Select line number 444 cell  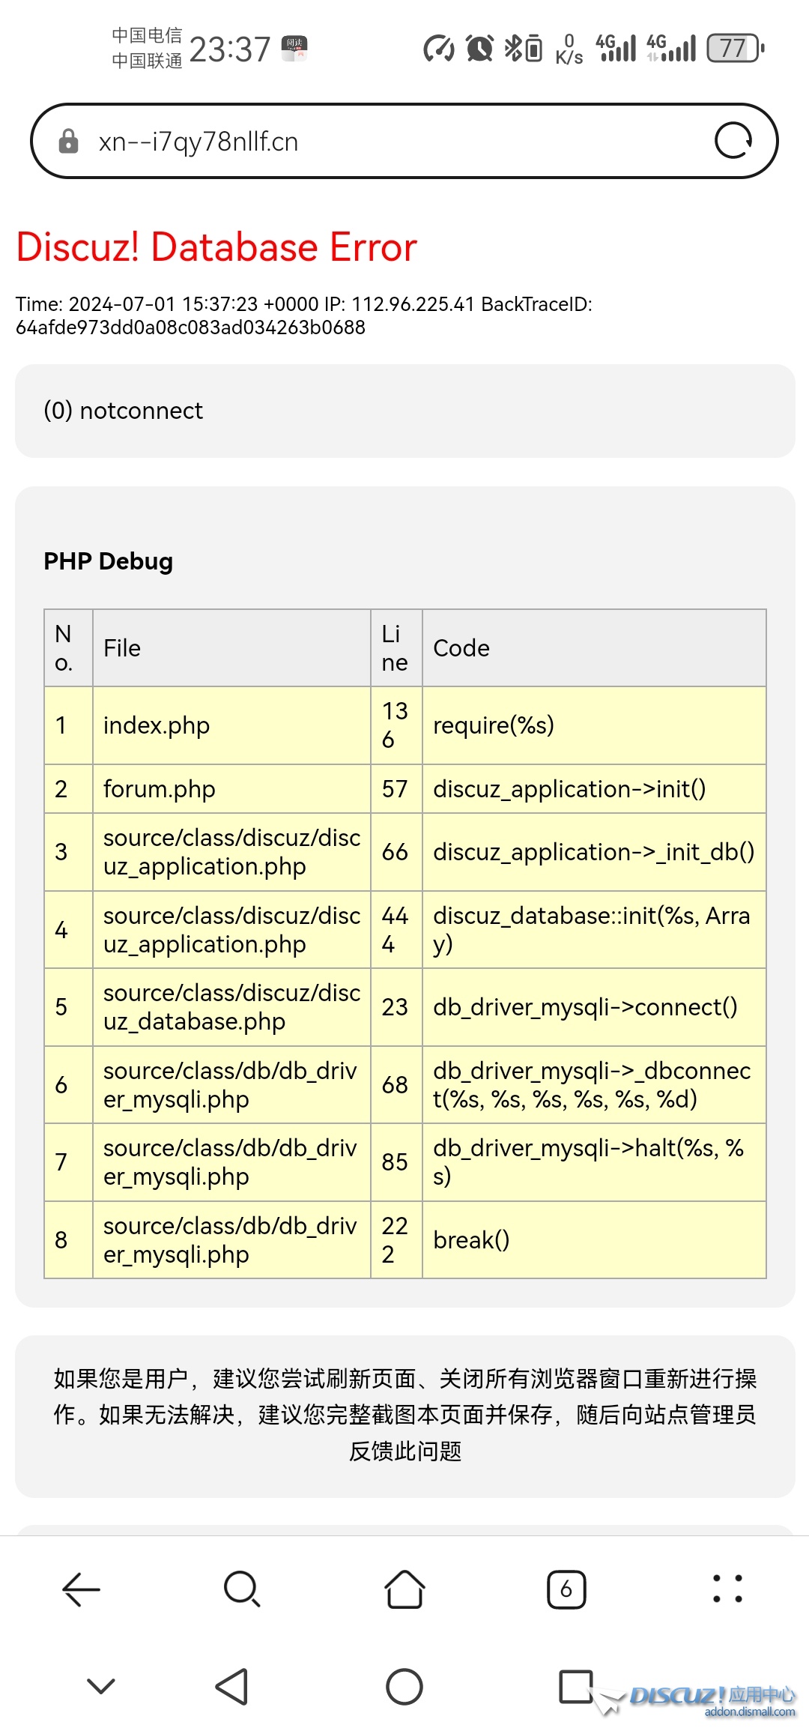coord(396,930)
